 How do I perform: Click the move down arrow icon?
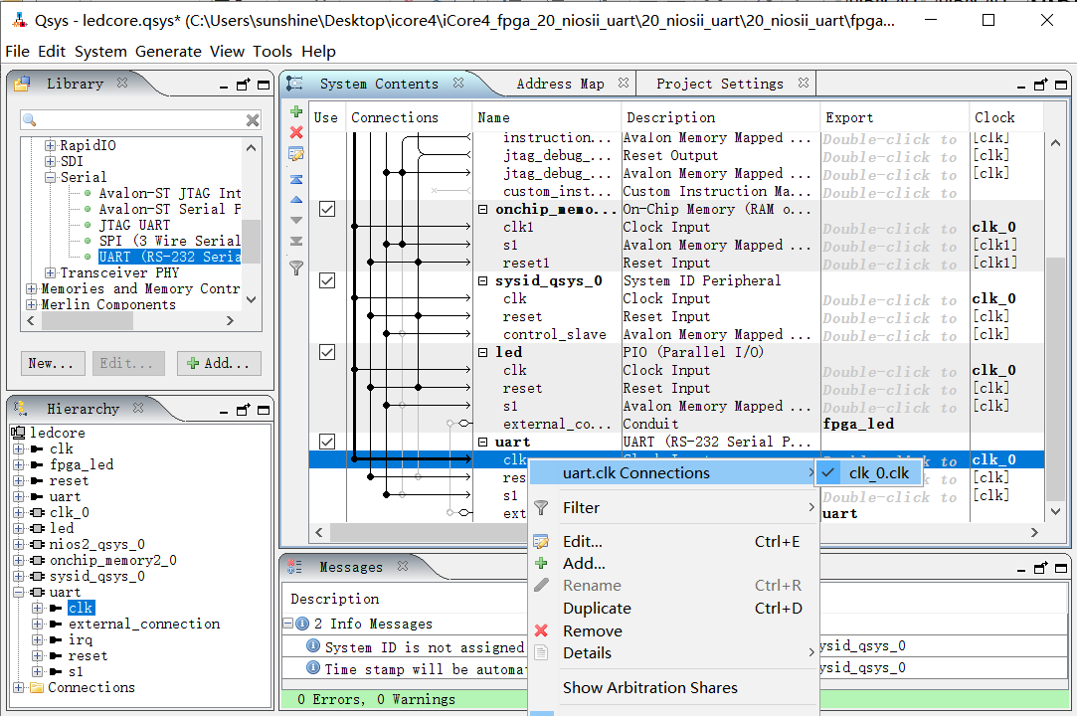click(295, 220)
